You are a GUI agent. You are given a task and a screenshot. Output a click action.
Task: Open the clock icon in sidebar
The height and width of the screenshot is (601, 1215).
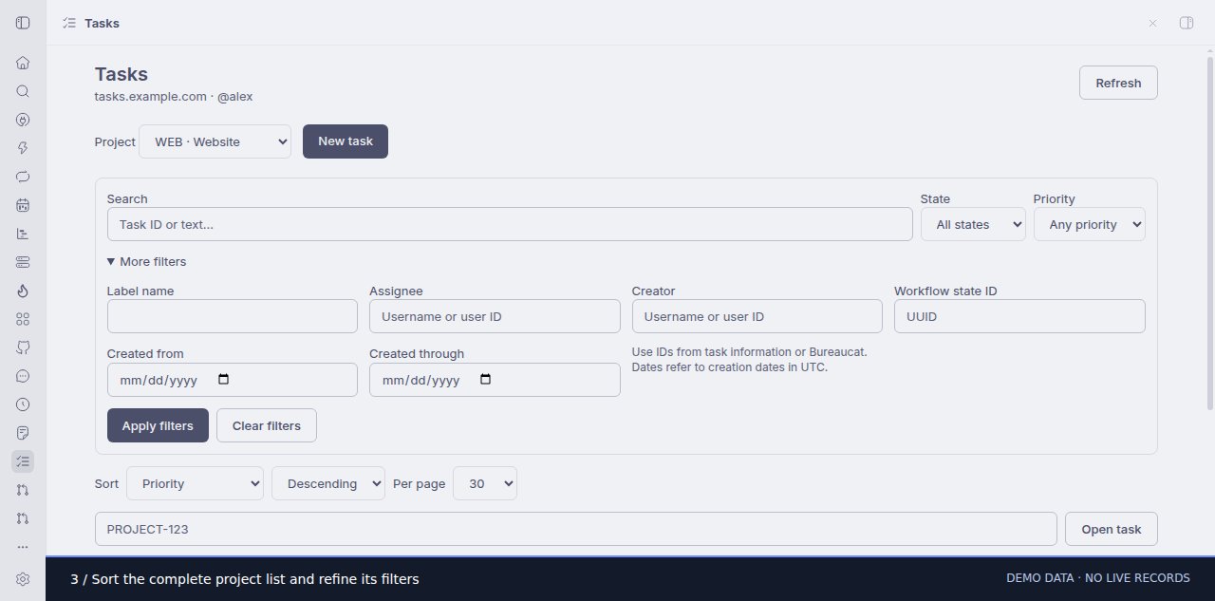(x=23, y=404)
